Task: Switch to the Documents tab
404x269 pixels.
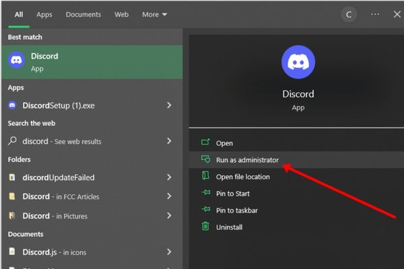Action: (x=83, y=14)
